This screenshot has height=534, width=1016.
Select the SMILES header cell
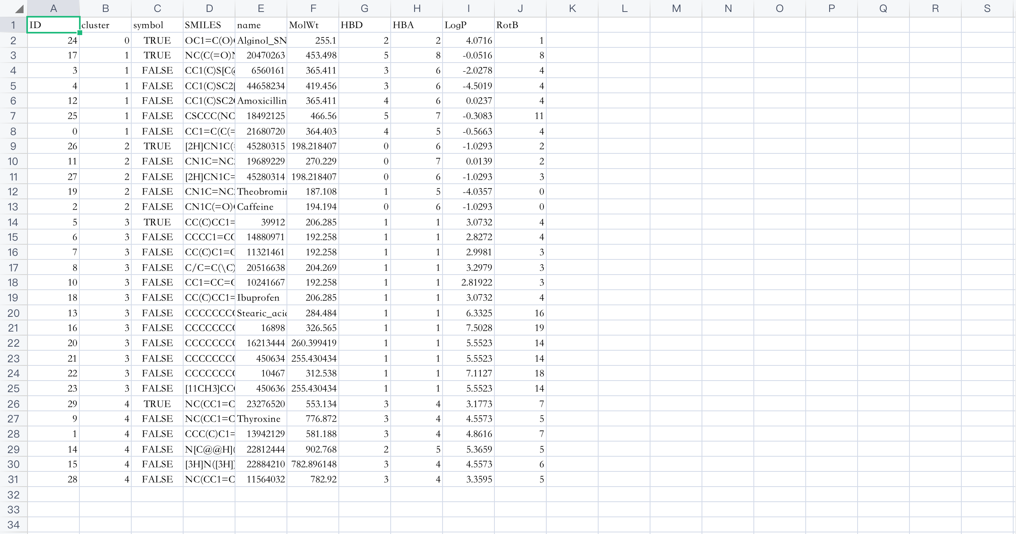[x=209, y=25]
